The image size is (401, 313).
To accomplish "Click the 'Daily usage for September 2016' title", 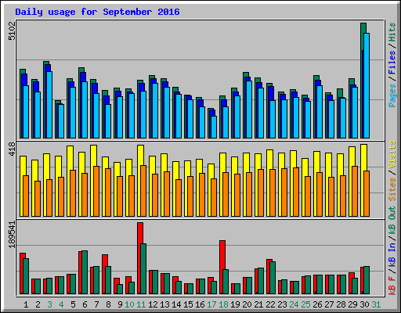I will click(x=97, y=12).
